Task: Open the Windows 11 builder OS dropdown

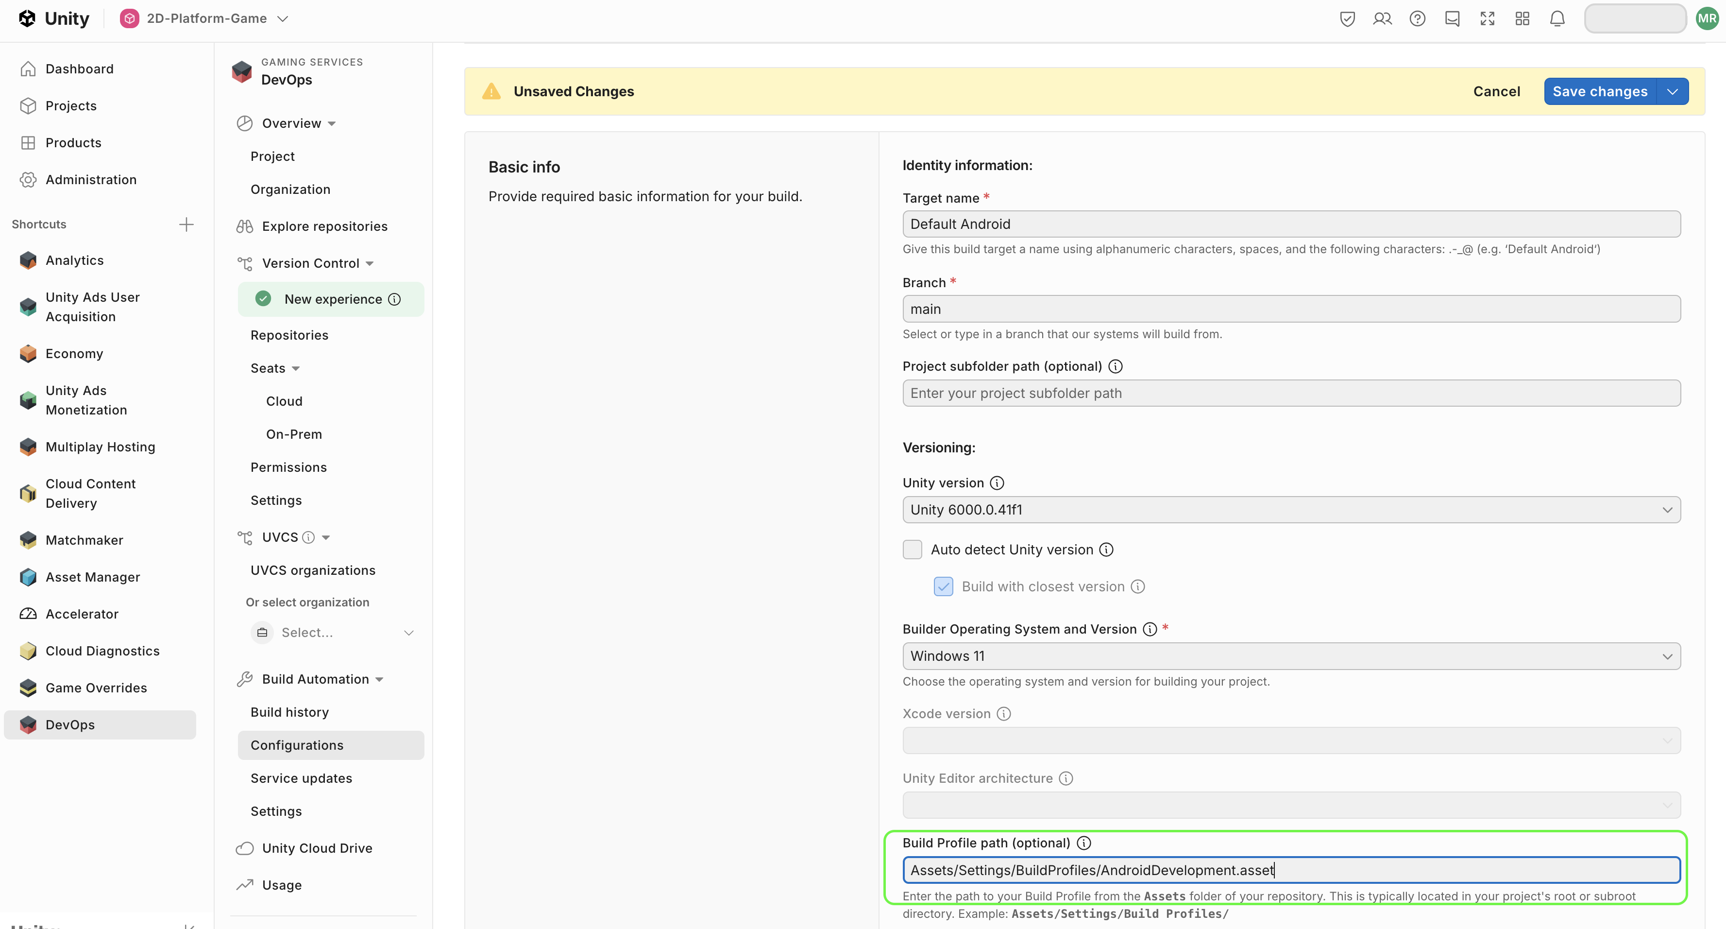Action: (x=1291, y=656)
